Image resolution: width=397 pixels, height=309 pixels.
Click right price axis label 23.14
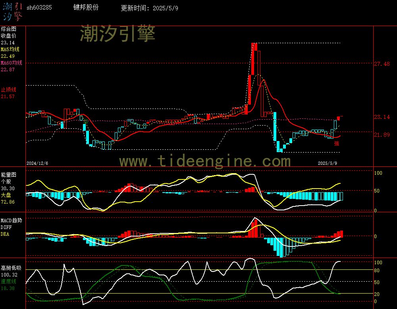pos(382,117)
